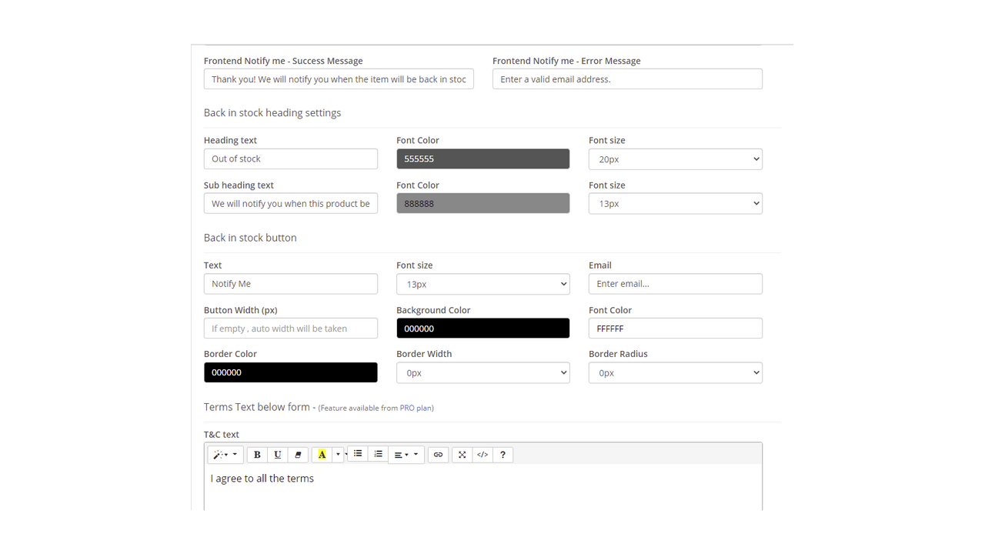Apply underline formatting to the terms text
985x554 pixels.
point(277,454)
